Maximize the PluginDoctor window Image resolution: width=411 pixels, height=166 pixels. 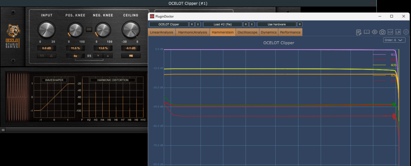(x=392, y=16)
